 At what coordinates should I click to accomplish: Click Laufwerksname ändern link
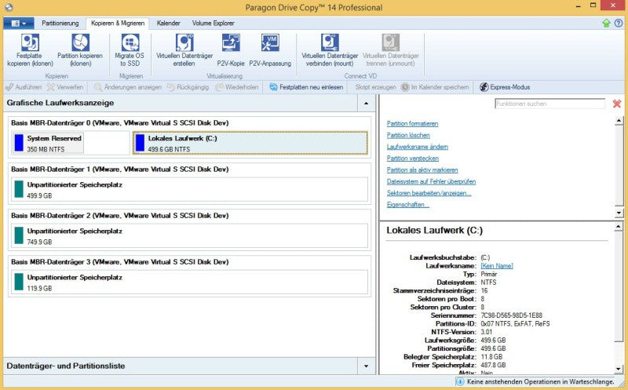tap(418, 147)
